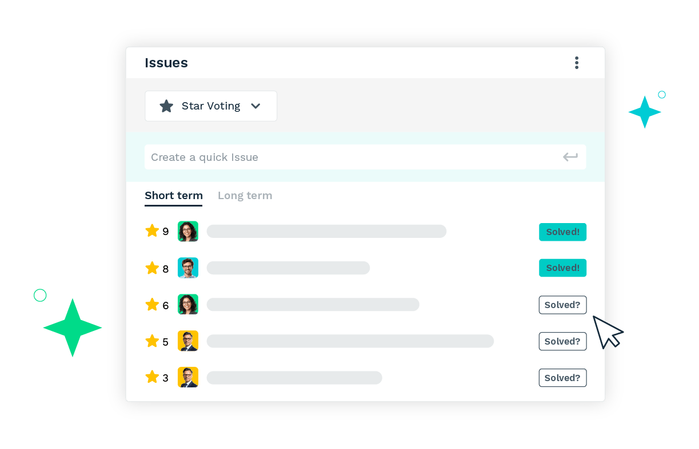This screenshot has height=449, width=699.
Task: Click the star icon on the 5-vote issue
Action: coord(152,341)
